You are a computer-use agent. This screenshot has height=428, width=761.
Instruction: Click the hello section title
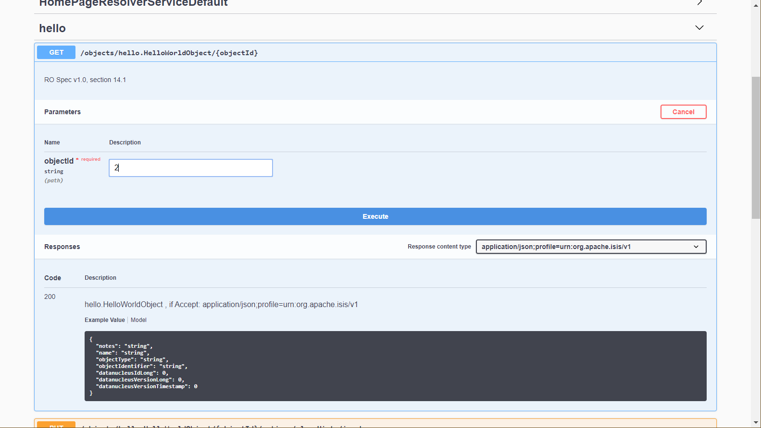point(52,28)
